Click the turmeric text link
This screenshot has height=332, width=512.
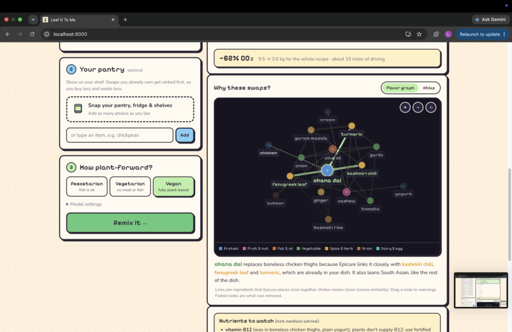click(269, 272)
